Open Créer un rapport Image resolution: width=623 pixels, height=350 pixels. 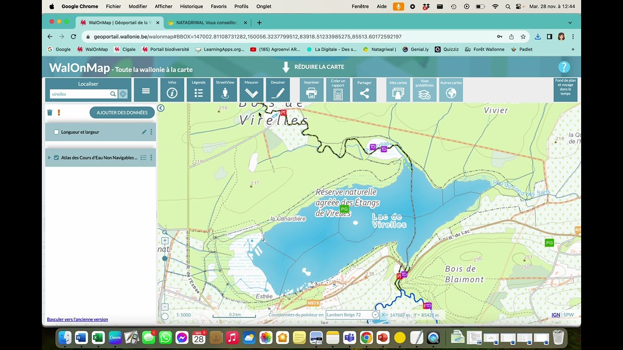tap(338, 90)
